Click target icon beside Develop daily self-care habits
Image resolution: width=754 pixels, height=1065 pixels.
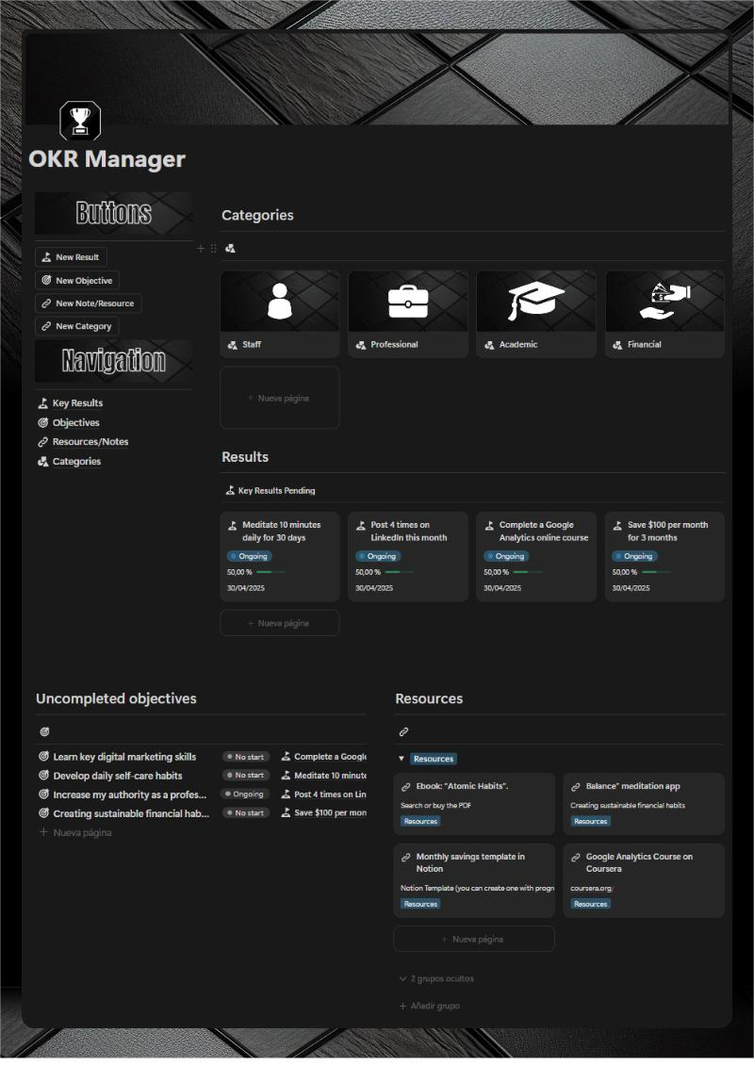44,776
